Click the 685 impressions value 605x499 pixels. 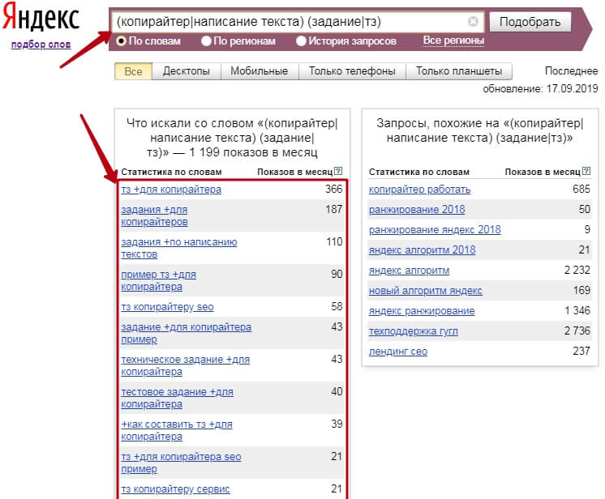point(581,189)
